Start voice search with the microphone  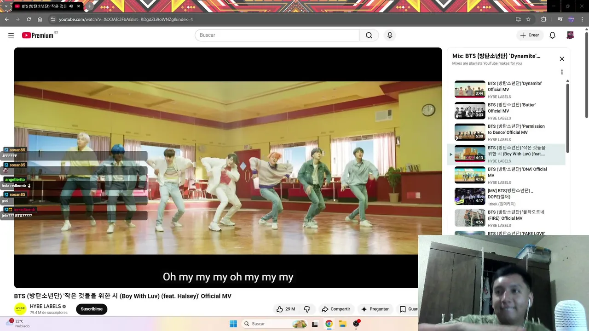coord(390,35)
